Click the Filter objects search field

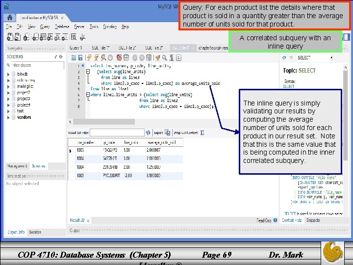click(37, 65)
